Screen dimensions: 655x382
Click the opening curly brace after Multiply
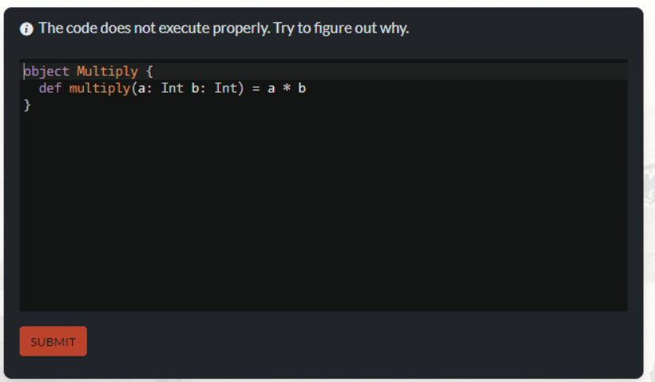pyautogui.click(x=149, y=71)
